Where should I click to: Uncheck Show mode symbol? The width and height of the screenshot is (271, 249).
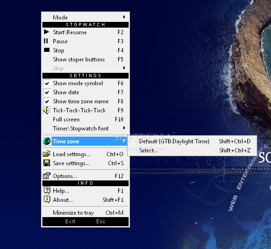pos(47,83)
